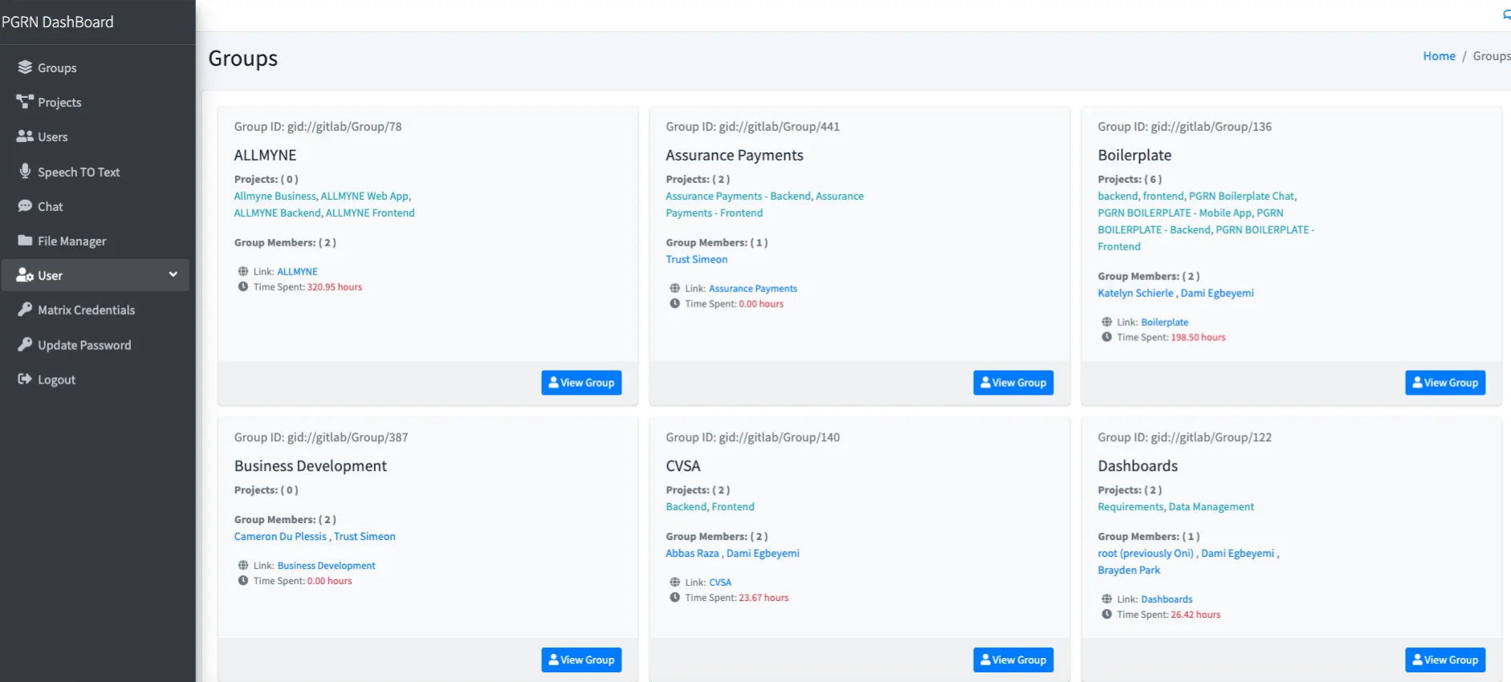Select Katelyn Schierle member link
The width and height of the screenshot is (1511, 682).
(1135, 294)
